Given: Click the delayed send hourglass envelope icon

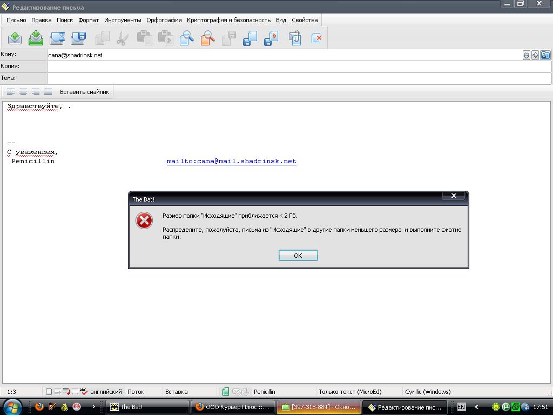Looking at the screenshot, I should point(57,38).
